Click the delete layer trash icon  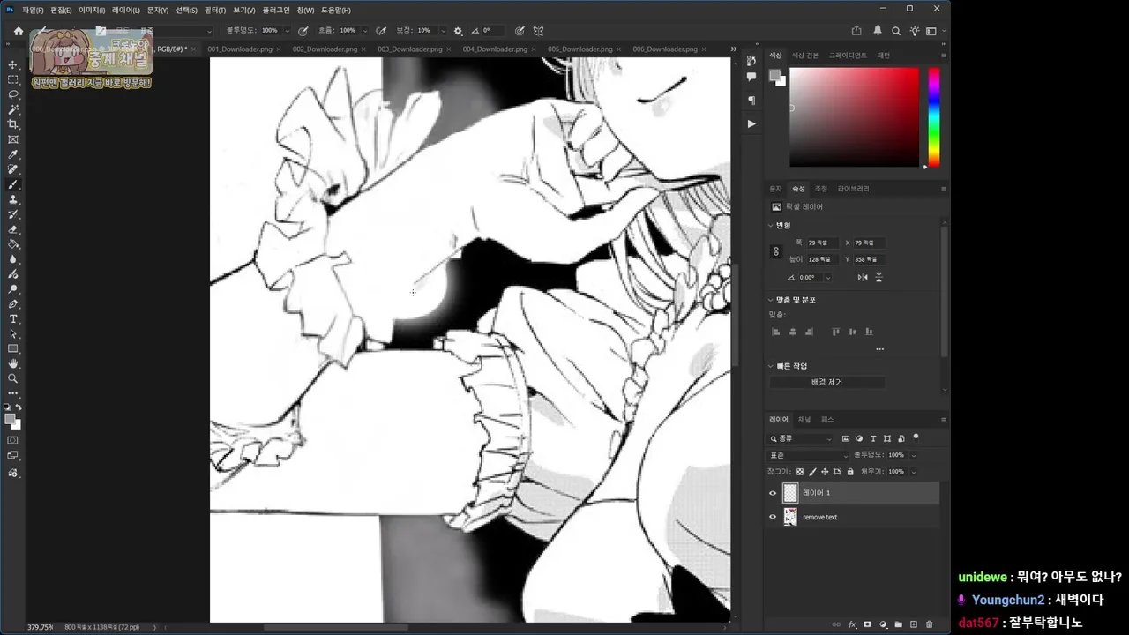point(929,624)
